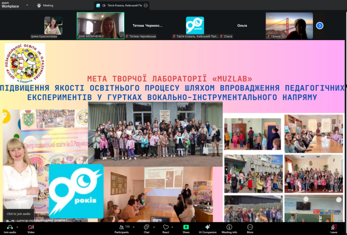Expand the caret next to React
The width and height of the screenshot is (347, 235).
click(173, 227)
